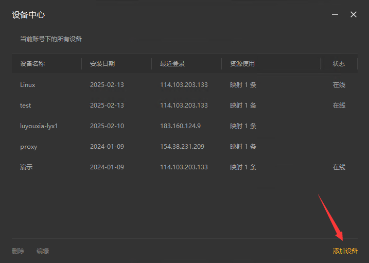Click the 删除 button

click(18, 251)
